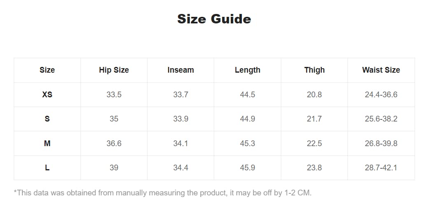This screenshot has width=430, height=211.
Task: Click the Length column header
Action: [x=247, y=70]
